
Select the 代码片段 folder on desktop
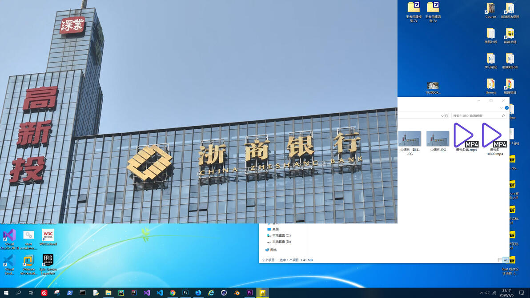490,36
